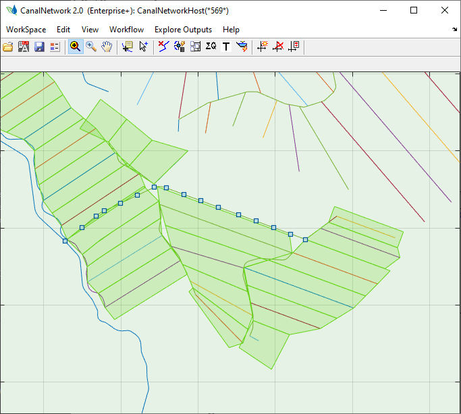Click the arrow pointer with plus tool
The width and height of the screenshot is (461, 414).
(143, 47)
